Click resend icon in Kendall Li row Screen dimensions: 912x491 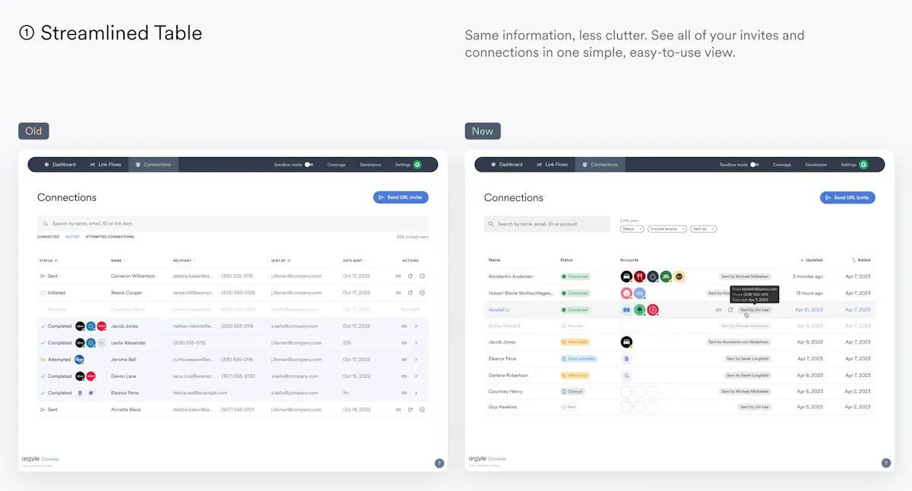pos(730,310)
